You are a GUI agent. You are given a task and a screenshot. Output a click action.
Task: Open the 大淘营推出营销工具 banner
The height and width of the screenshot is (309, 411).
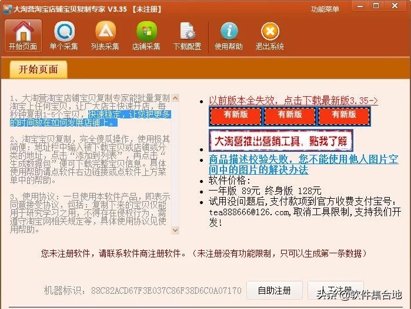tap(281, 140)
